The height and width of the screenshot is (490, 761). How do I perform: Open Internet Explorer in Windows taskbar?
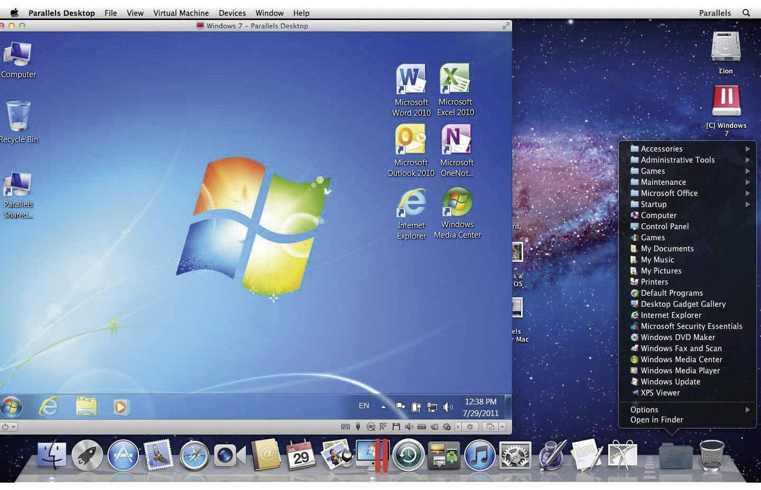tap(49, 407)
